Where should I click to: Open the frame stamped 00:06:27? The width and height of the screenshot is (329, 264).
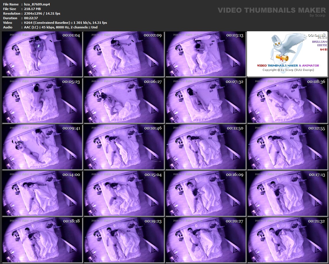[x=124, y=100]
